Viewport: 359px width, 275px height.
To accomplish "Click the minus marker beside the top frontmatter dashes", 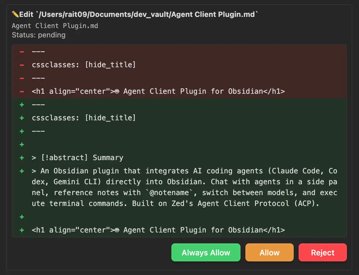I will tap(21, 51).
